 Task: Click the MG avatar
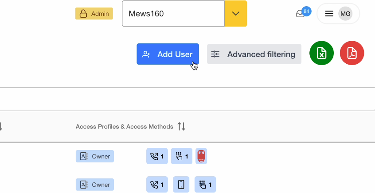[x=345, y=14]
